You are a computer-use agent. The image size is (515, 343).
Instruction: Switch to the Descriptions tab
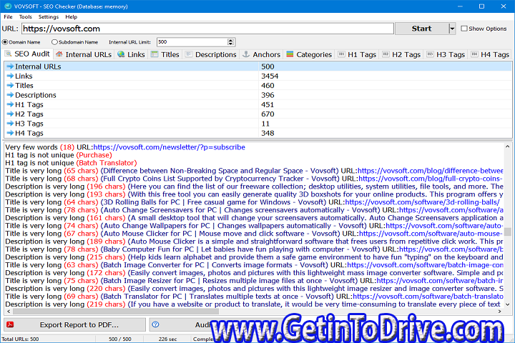coord(210,54)
